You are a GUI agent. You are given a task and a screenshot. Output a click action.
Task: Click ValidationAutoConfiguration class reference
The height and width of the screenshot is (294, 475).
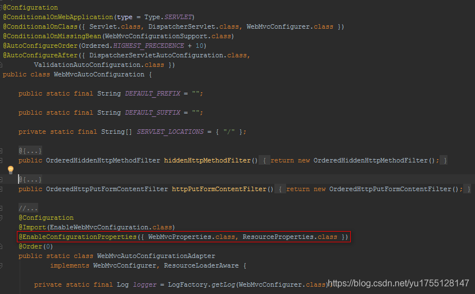click(x=87, y=65)
